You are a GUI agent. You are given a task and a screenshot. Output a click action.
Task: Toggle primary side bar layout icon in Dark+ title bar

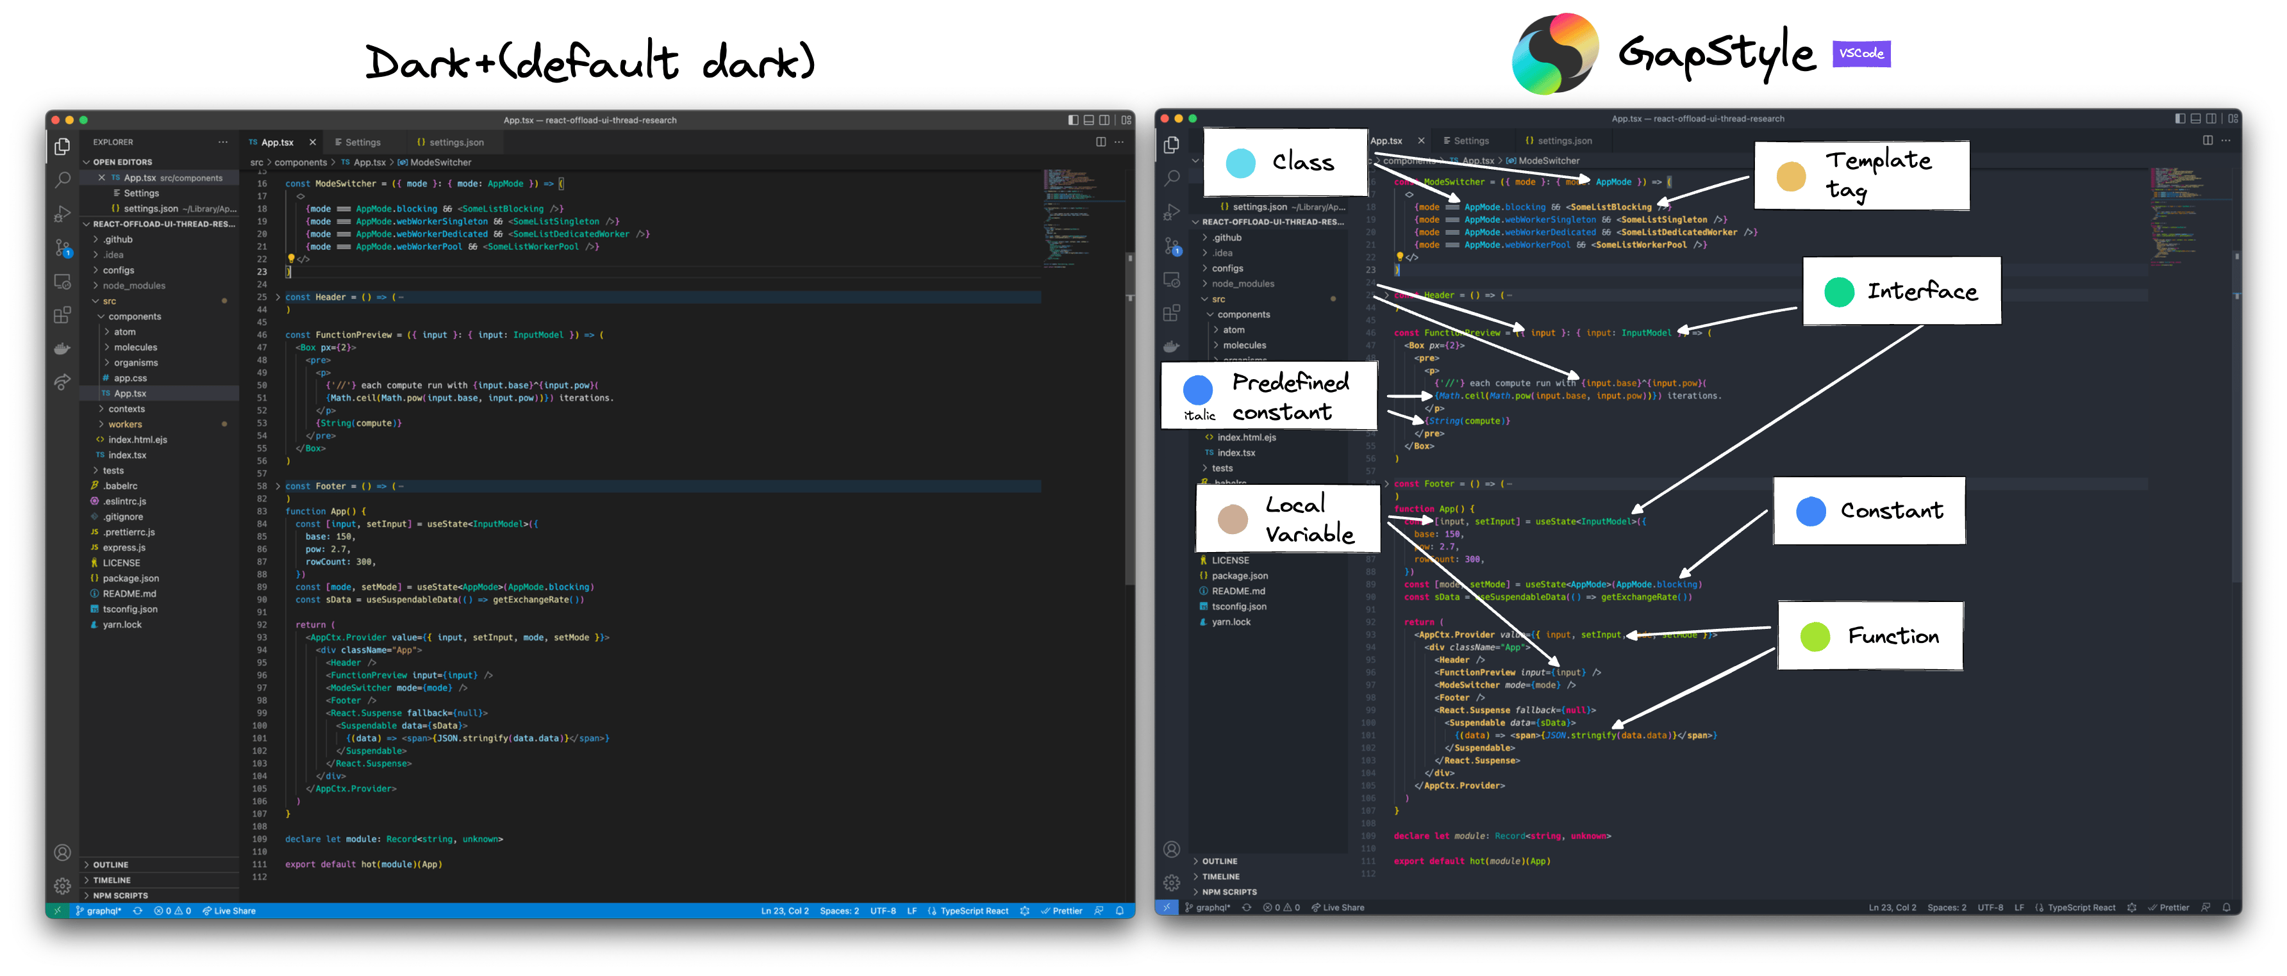1072,120
